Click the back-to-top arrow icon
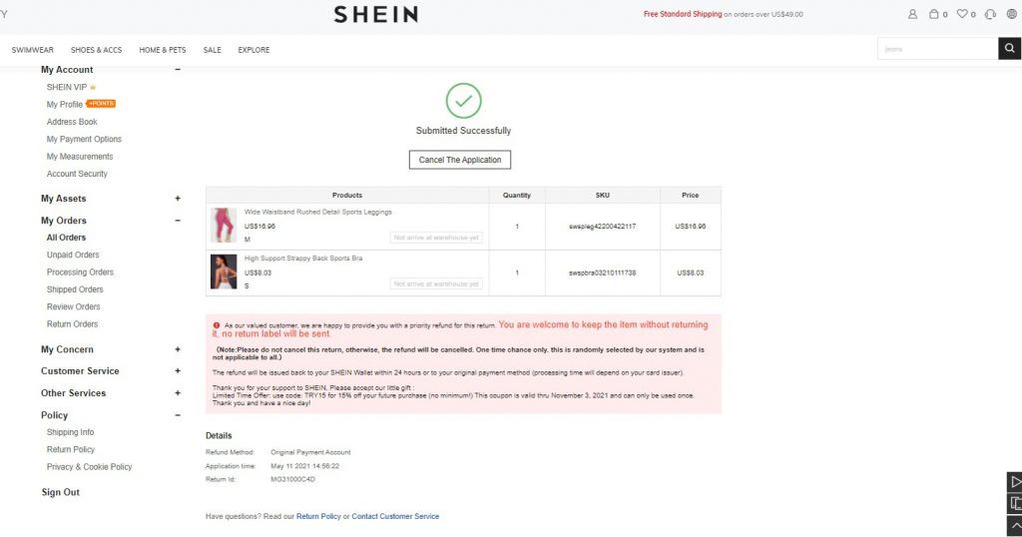This screenshot has width=1022, height=537. (1015, 526)
